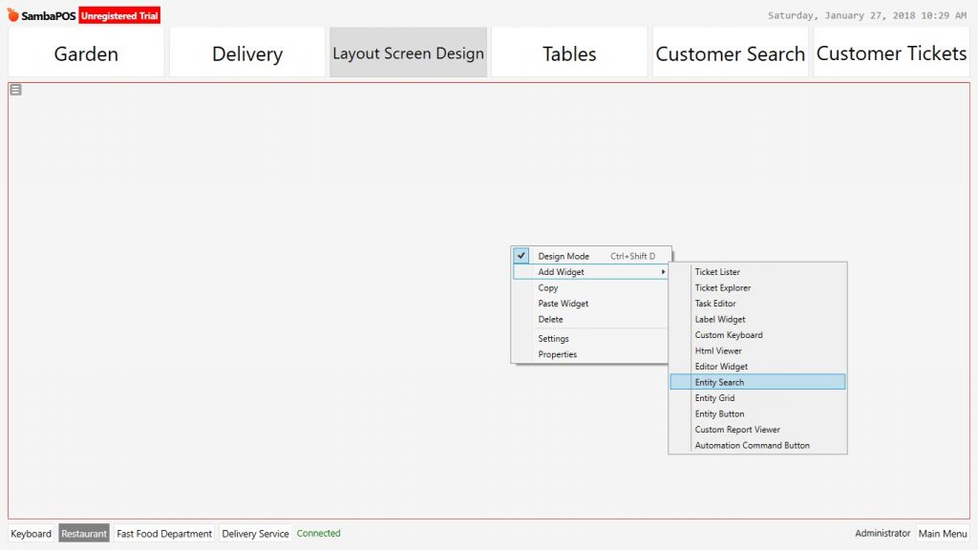Add a Custom Keyboard widget
The height and width of the screenshot is (550, 978).
pos(757,335)
